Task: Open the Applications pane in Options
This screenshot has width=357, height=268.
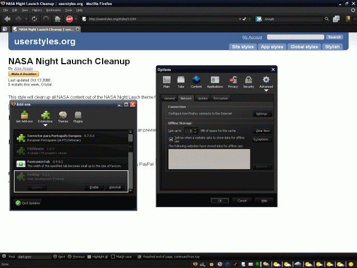Action: (x=215, y=82)
